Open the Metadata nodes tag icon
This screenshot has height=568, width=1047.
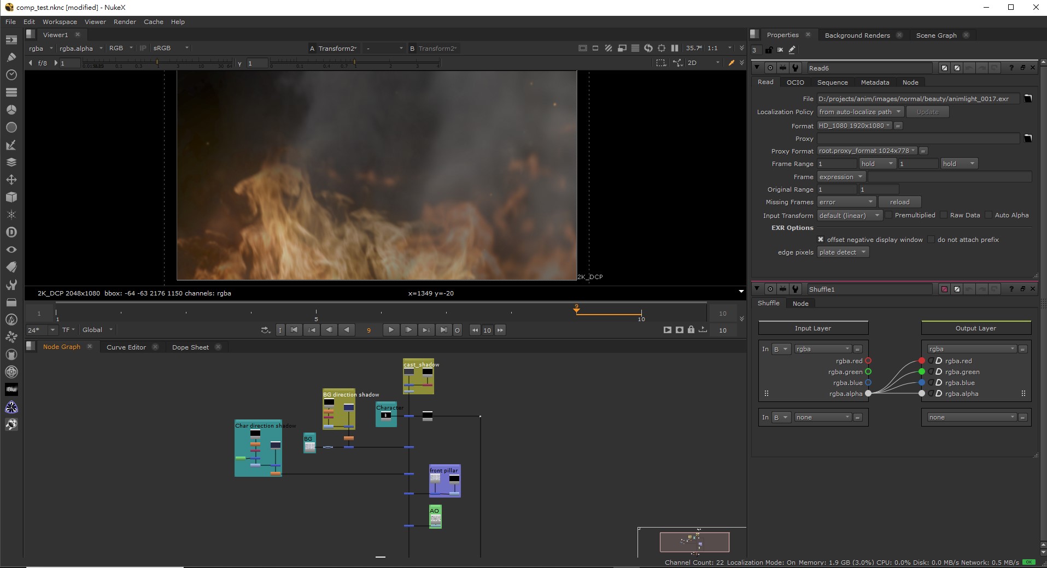pos(11,267)
